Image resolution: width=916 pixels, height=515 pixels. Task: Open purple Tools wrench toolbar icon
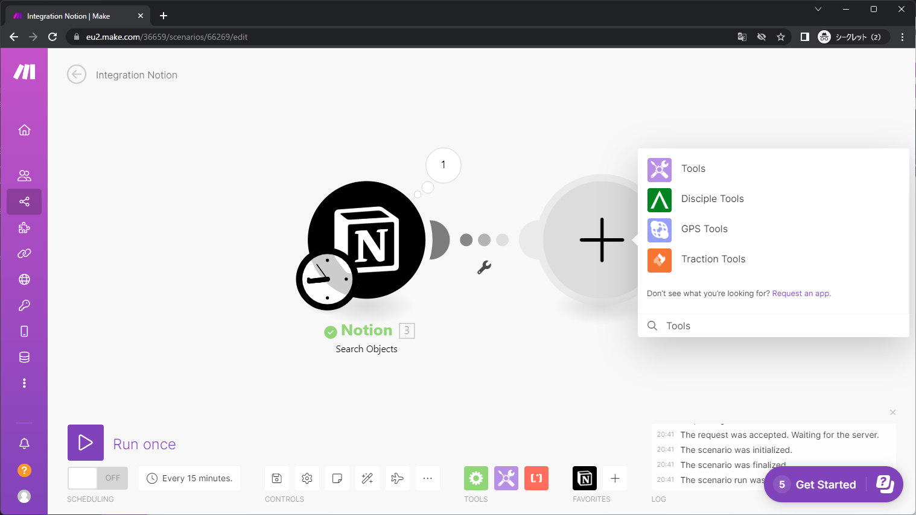pos(506,478)
